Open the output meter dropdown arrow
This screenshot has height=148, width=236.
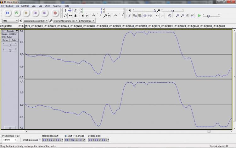tap(87, 16)
